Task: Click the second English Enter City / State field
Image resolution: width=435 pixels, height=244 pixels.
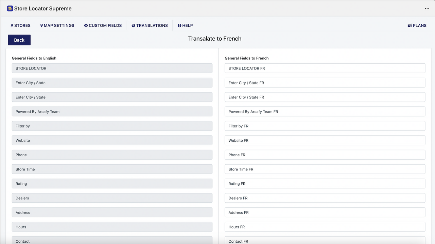Action: click(x=112, y=97)
